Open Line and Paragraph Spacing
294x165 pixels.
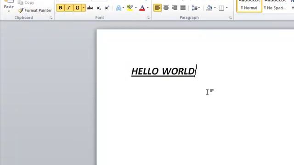click(196, 8)
